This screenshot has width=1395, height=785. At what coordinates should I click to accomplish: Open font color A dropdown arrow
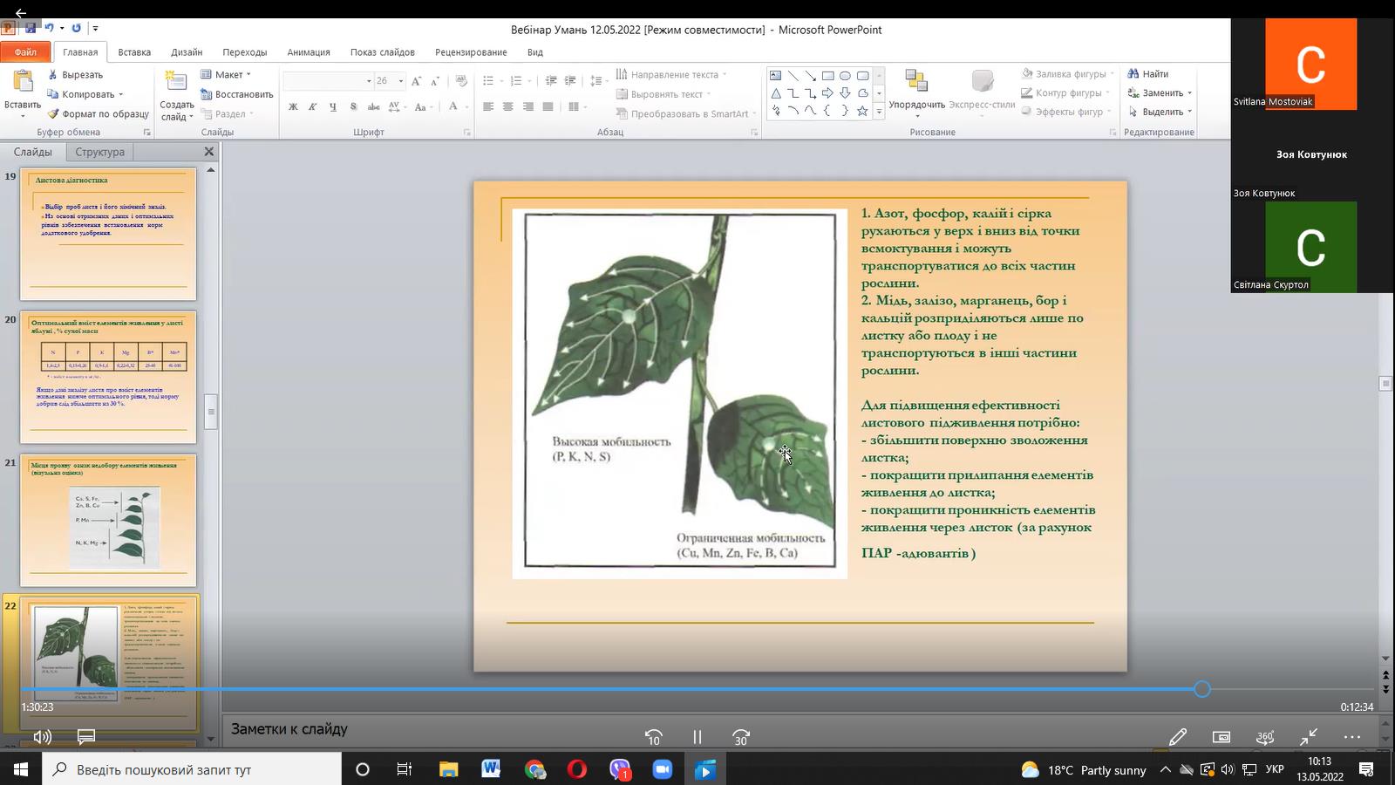466,106
